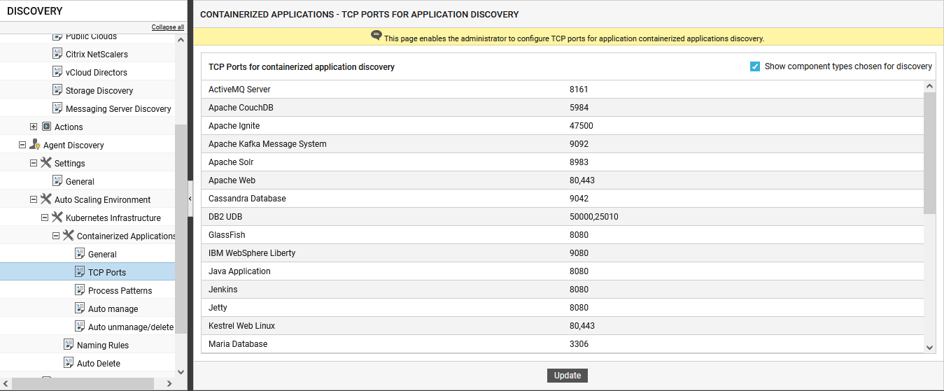The height and width of the screenshot is (391, 944).
Task: Click the Settings wrench icon
Action: [46, 163]
